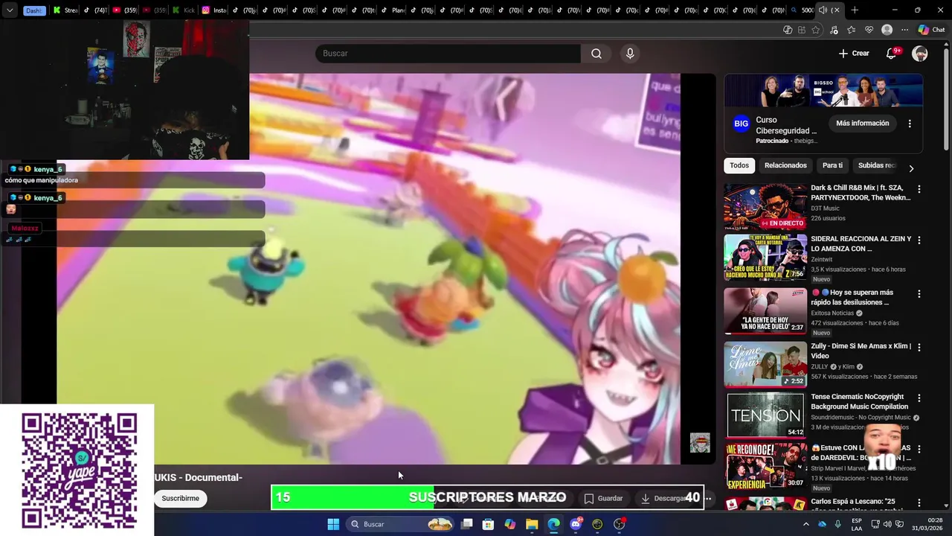Viewport: 952px width, 536px height.
Task: Show hidden system tray icons
Action: [x=805, y=524]
